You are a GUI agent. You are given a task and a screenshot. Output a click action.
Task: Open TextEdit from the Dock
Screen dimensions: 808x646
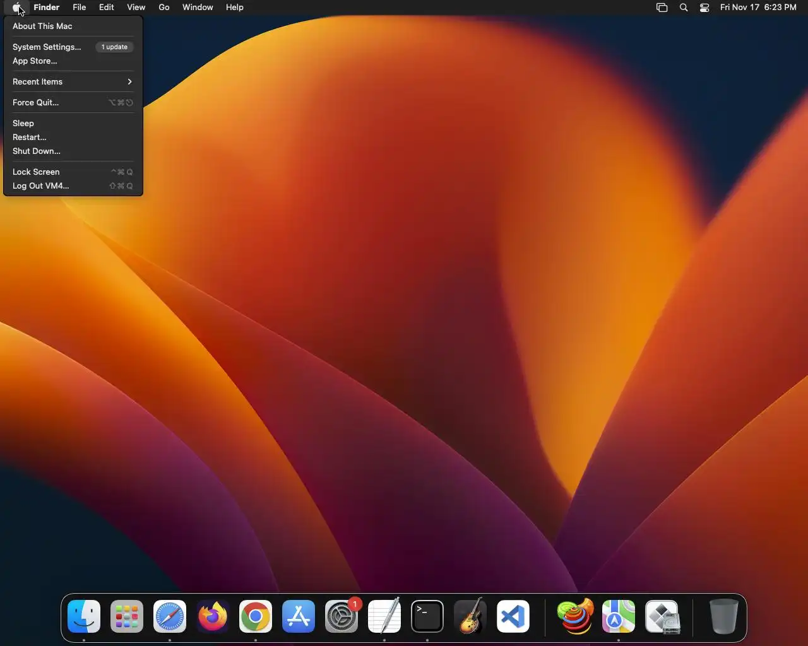[x=384, y=616]
